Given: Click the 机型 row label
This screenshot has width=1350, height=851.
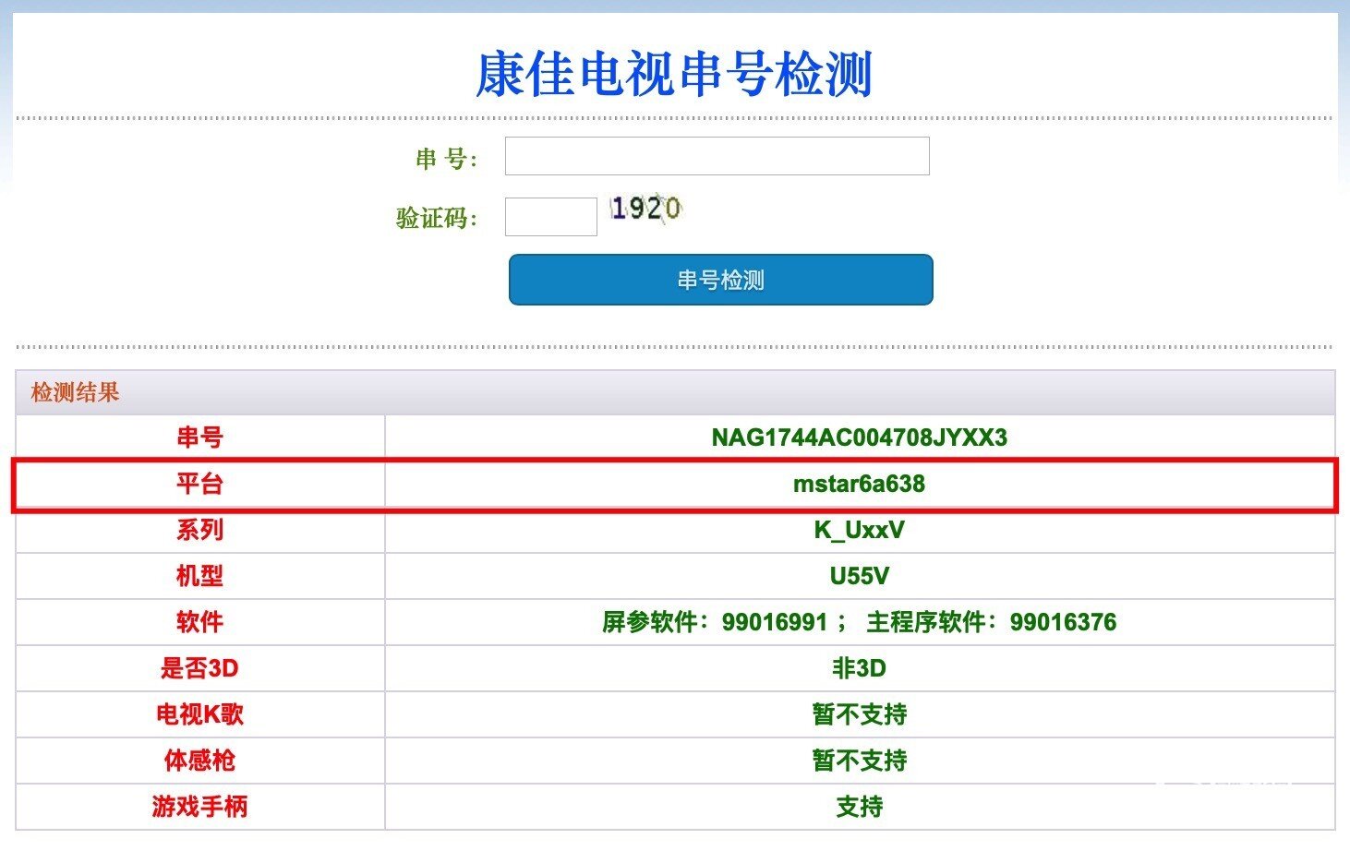Looking at the screenshot, I should click(x=200, y=576).
